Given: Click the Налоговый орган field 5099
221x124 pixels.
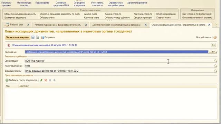Looking at the screenshot, I should pos(119,66).
